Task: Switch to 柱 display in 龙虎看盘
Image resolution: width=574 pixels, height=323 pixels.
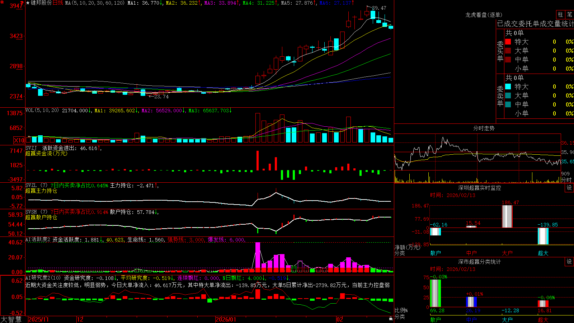Action: click(560, 14)
